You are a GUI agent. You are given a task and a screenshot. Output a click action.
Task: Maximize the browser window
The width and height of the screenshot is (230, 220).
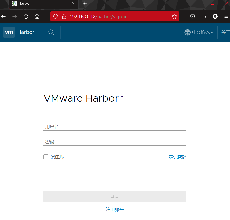(x=213, y=3)
